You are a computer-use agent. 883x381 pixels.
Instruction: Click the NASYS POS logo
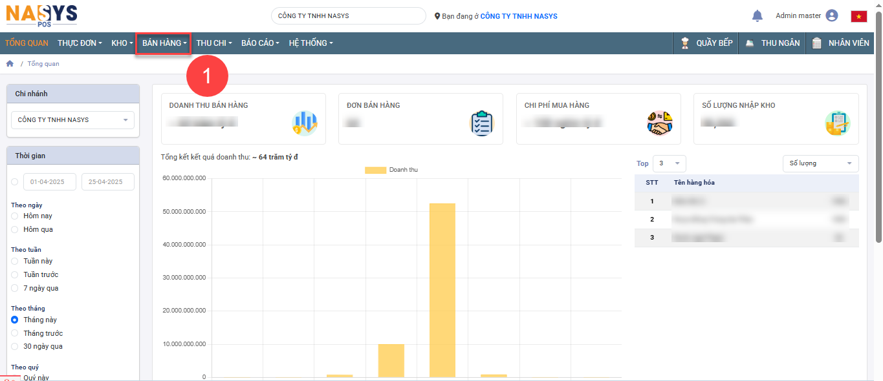tap(41, 15)
